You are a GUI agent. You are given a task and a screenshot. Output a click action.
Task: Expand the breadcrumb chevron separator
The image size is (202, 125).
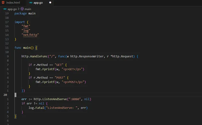point(19,9)
